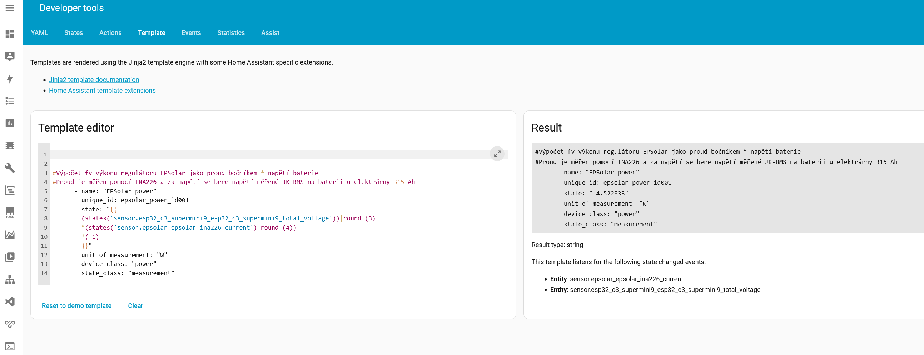The width and height of the screenshot is (924, 355).
Task: Select the Template tab
Action: (152, 32)
